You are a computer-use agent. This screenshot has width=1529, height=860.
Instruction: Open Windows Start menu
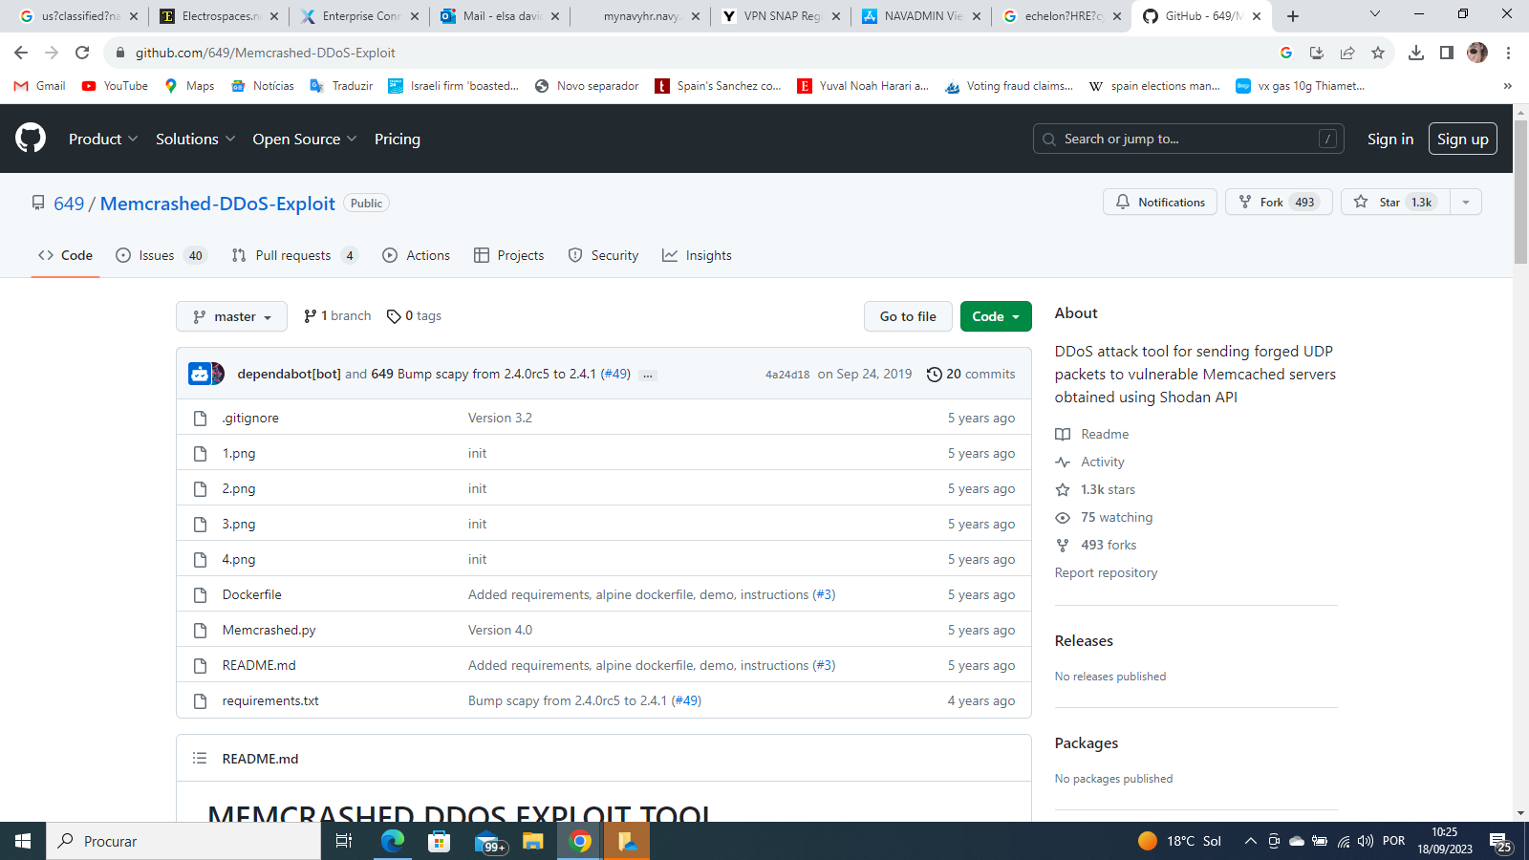(23, 841)
